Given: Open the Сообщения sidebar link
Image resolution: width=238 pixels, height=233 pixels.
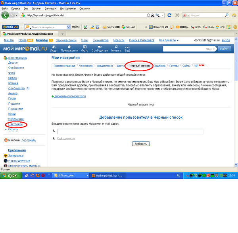Looking at the screenshot, I should tap(16, 68).
